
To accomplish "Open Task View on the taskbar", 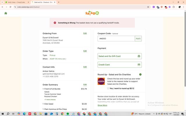I will tap(13, 114).
